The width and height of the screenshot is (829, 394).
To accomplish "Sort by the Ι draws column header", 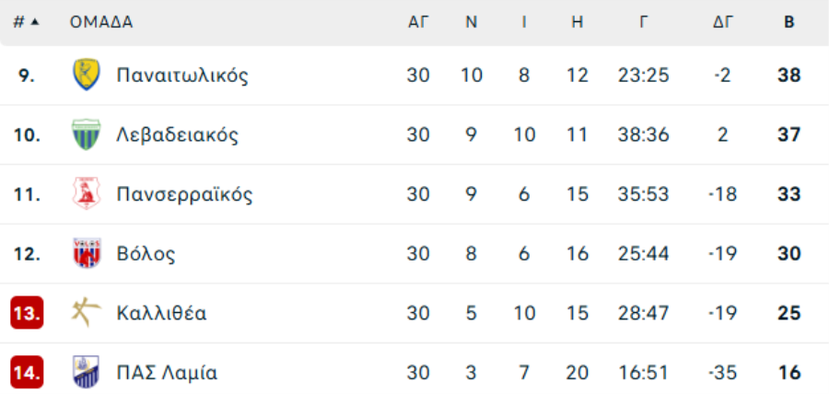I will tap(524, 22).
